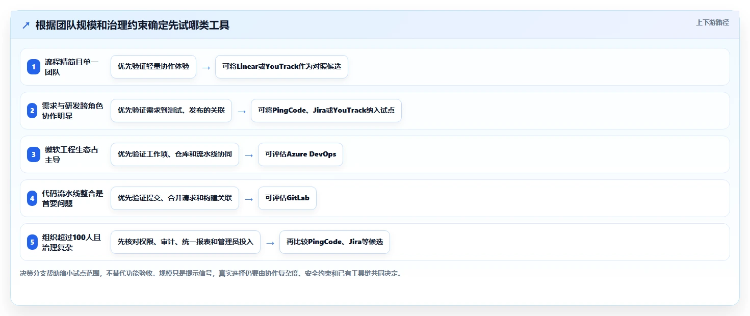
Task: Click the 优先验证轻量协作体验 box
Action: point(153,67)
